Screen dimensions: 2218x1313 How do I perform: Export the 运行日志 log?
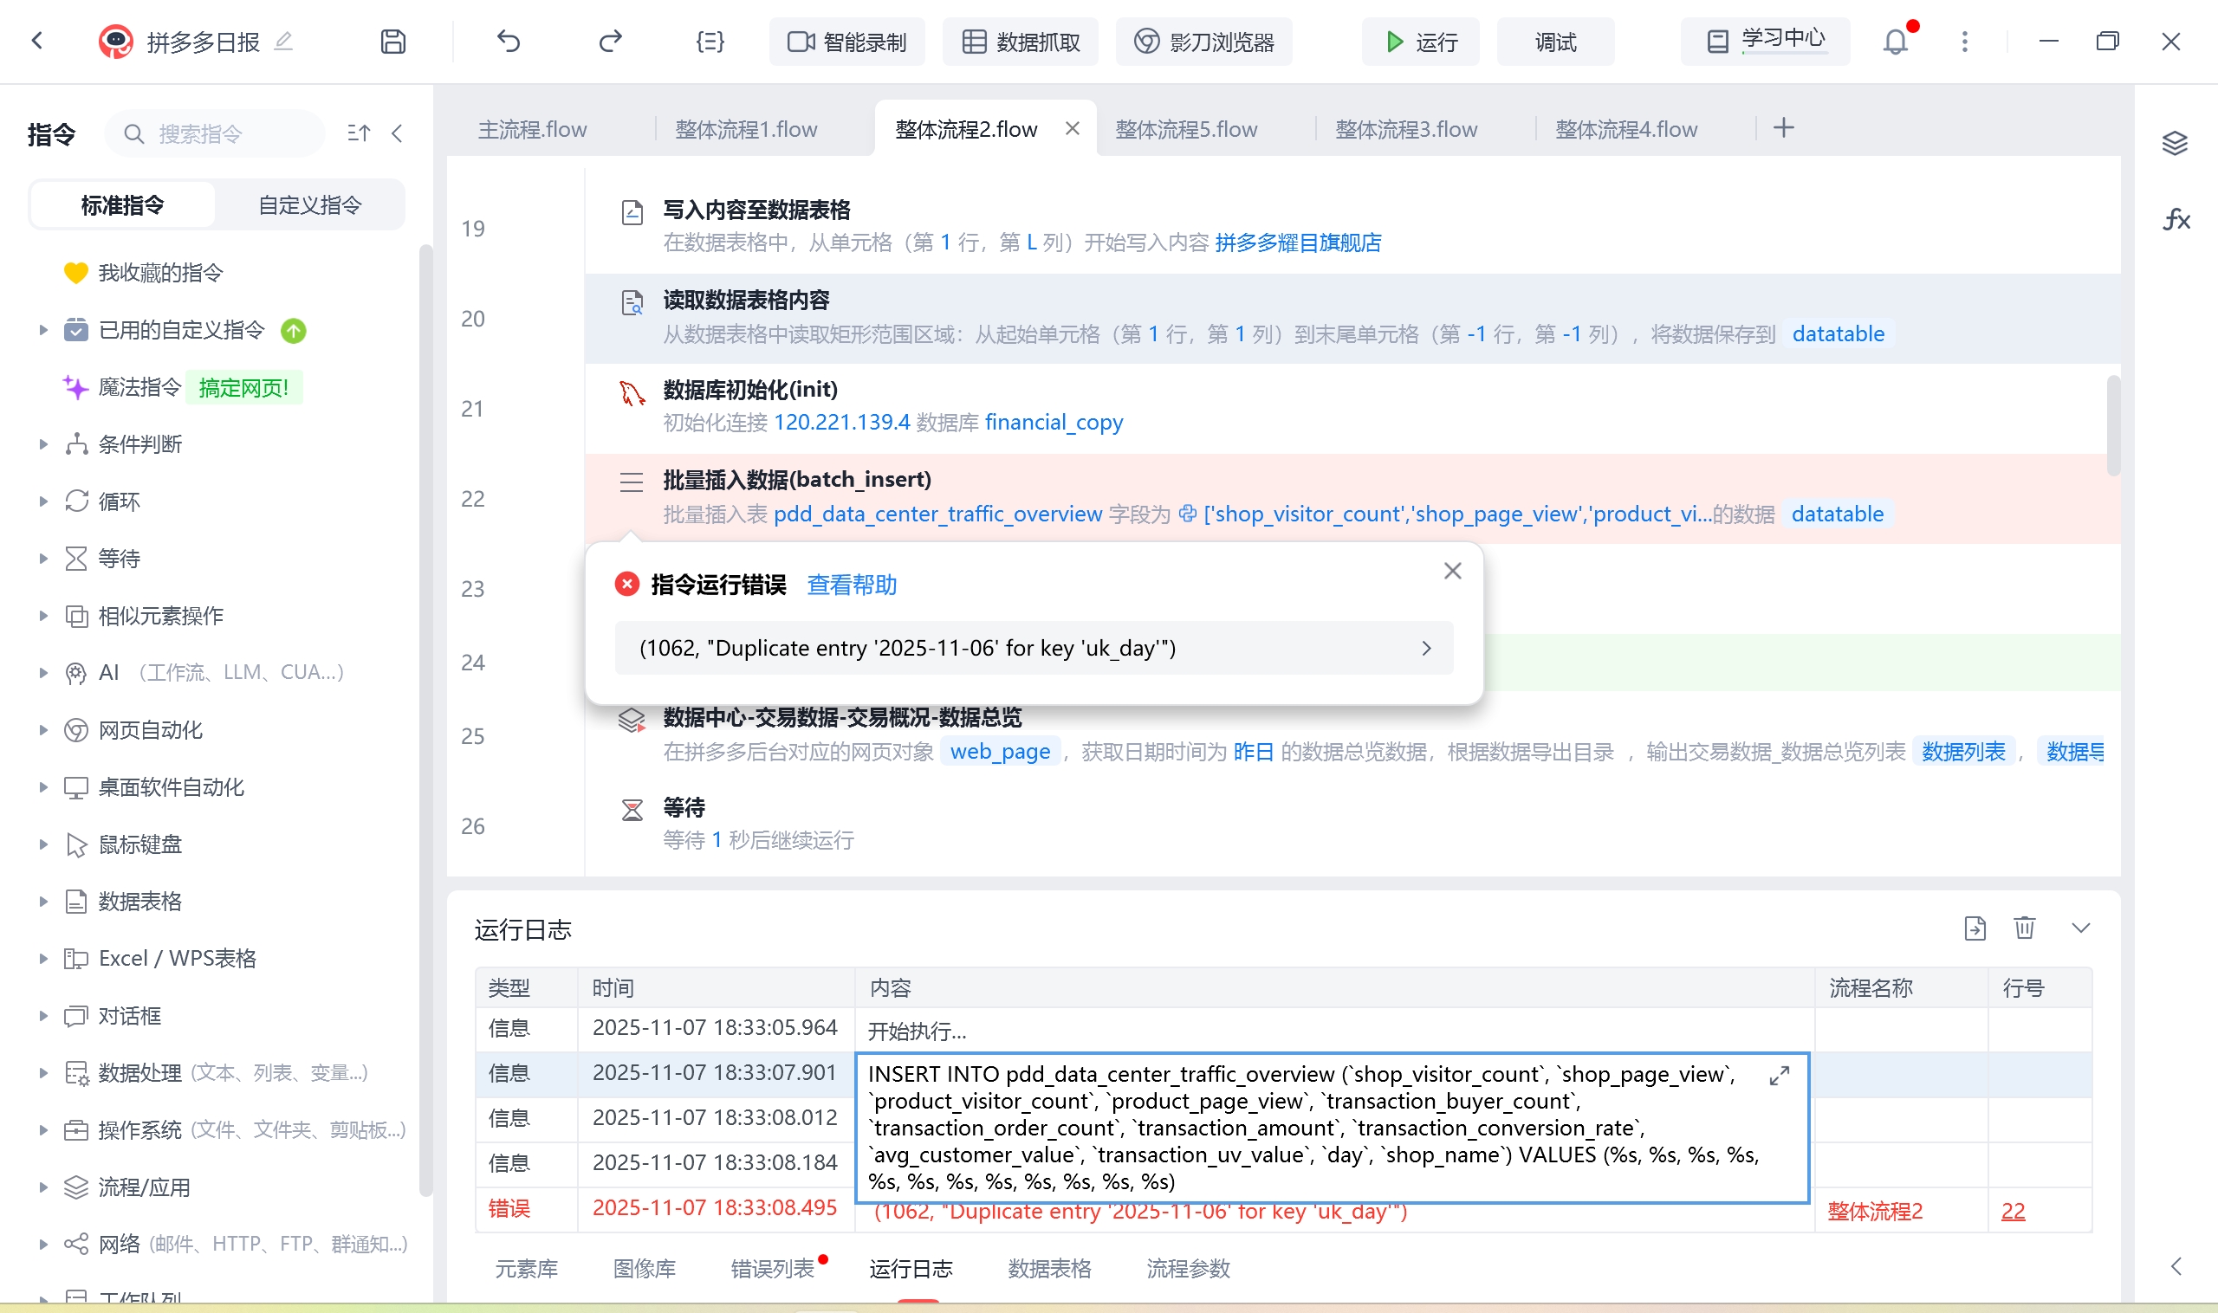[1975, 928]
